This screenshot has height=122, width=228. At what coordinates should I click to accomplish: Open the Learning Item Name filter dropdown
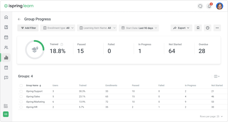point(97,28)
